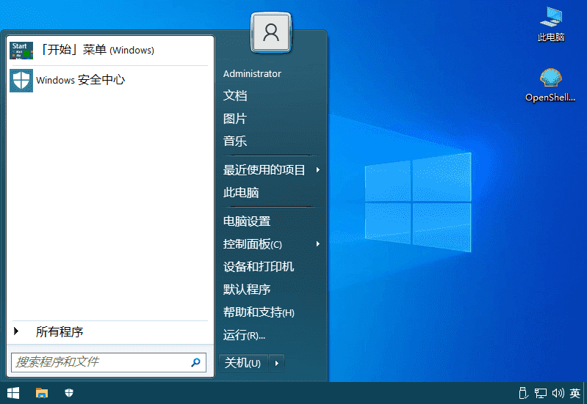587x404 pixels.
Task: Toggle the 英 input language indicator
Action: [x=575, y=393]
